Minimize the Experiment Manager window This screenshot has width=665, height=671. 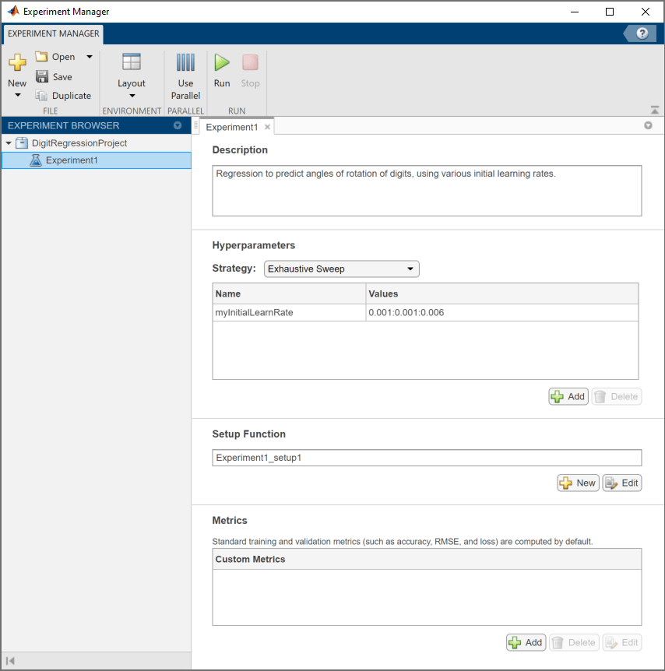tap(575, 12)
